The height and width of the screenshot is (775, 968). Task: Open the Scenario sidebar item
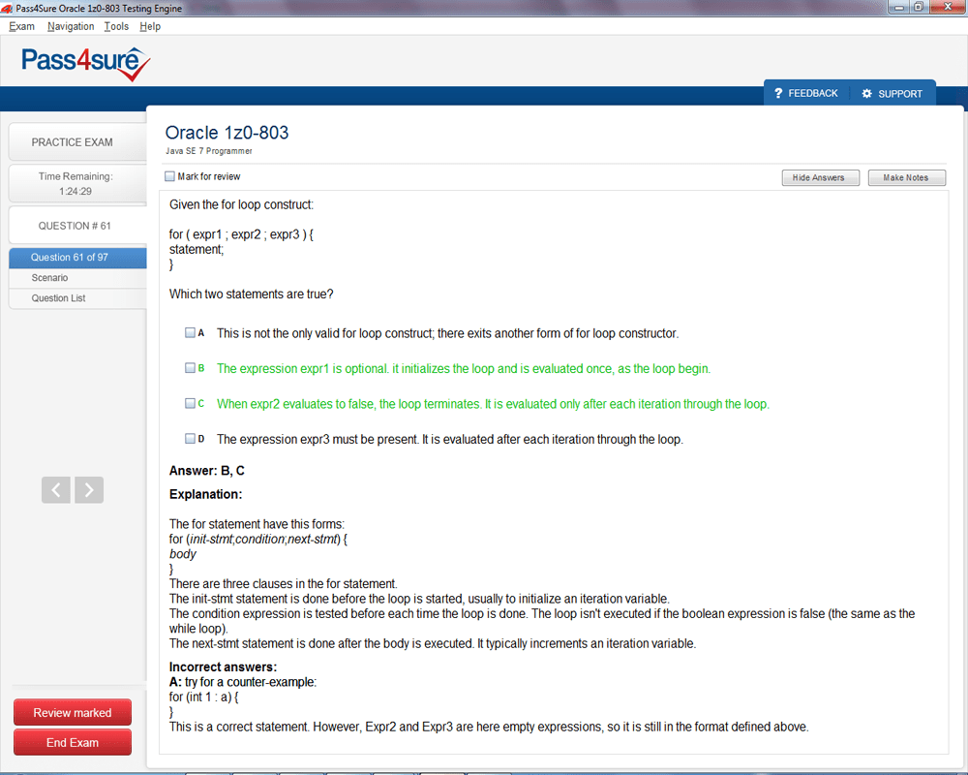coord(77,278)
